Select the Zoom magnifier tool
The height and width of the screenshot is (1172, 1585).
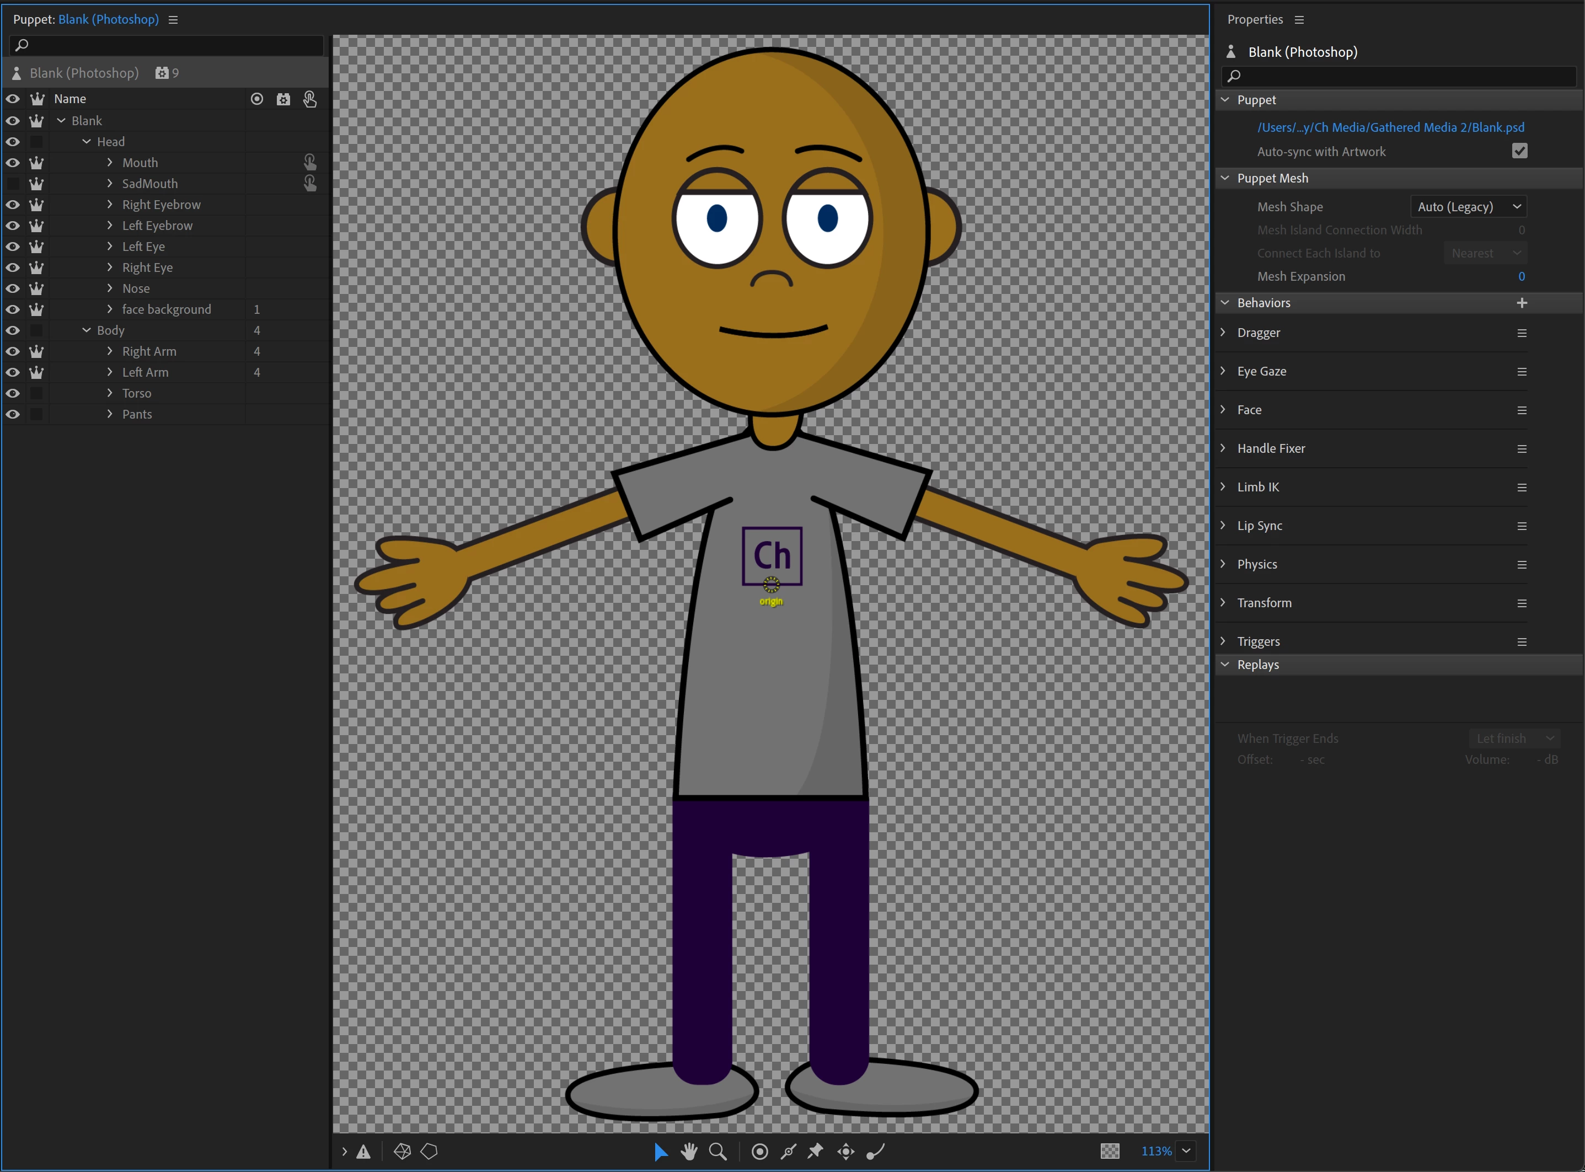coord(718,1152)
